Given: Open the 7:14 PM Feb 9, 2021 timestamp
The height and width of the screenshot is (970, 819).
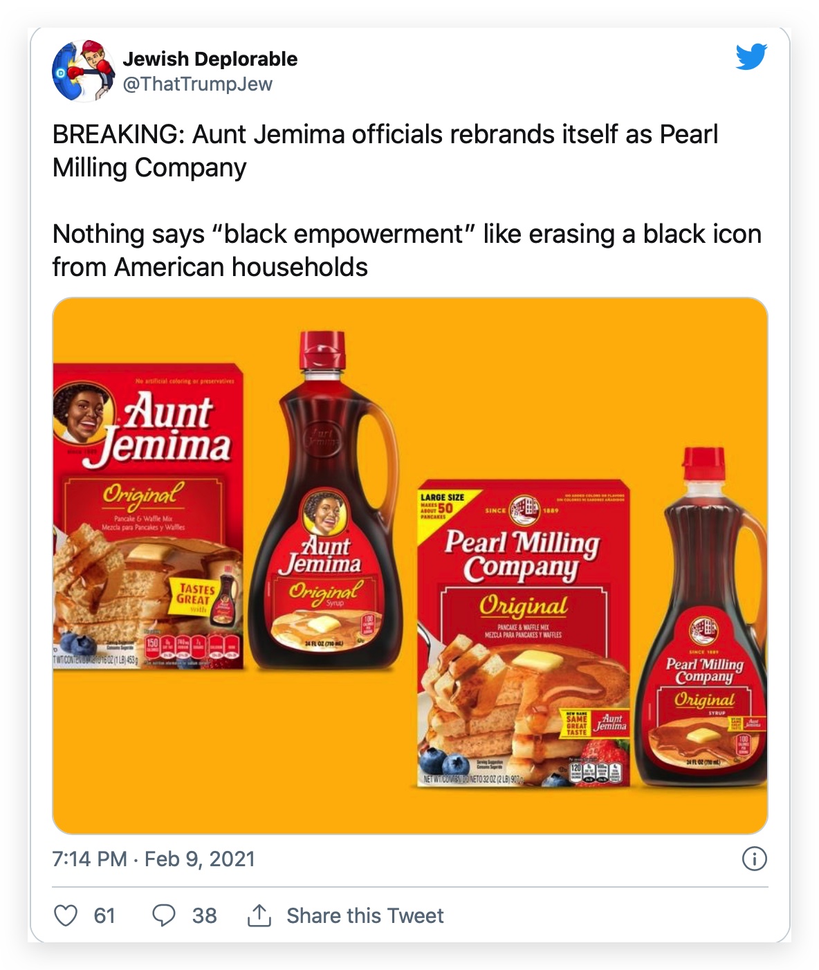Looking at the screenshot, I should point(154,859).
